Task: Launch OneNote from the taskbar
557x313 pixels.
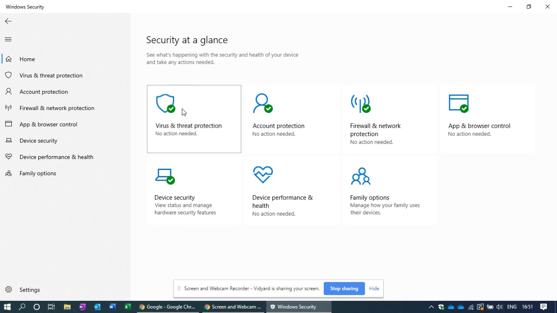Action: pos(82,307)
